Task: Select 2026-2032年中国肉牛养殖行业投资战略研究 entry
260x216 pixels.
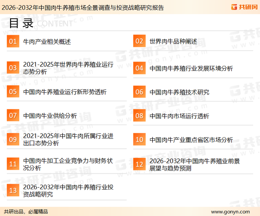Action: (x=68, y=191)
